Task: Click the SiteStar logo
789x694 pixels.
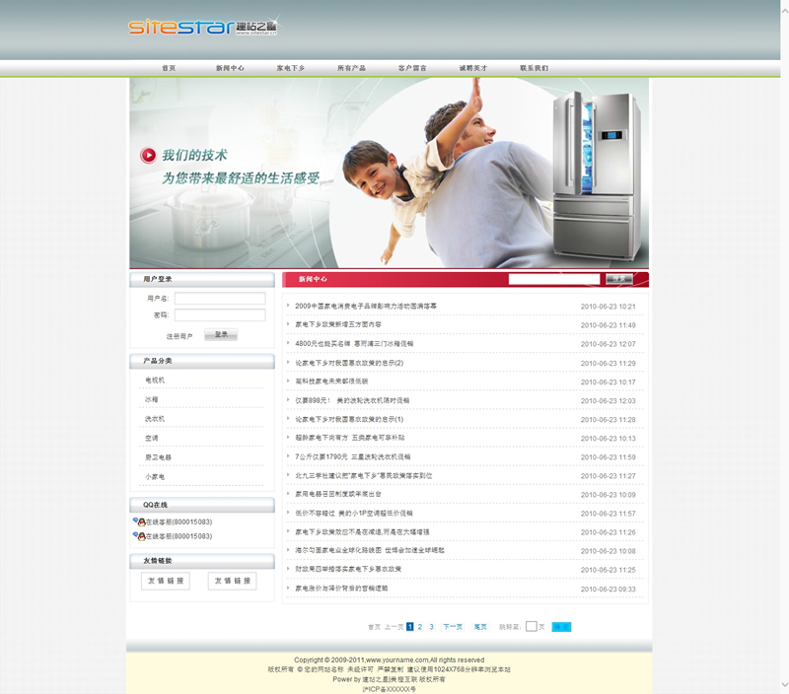Action: click(202, 27)
